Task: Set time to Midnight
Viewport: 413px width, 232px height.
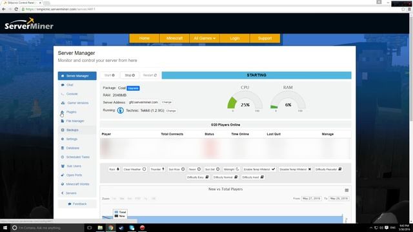Action: tap(231, 169)
